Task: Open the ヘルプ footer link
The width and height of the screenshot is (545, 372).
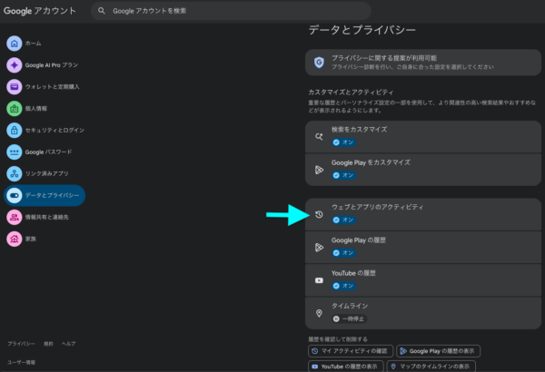Action: pos(68,344)
